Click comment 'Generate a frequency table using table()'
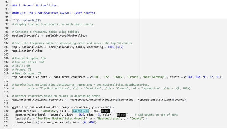Screen dimensions: 227x129 point(47,32)
